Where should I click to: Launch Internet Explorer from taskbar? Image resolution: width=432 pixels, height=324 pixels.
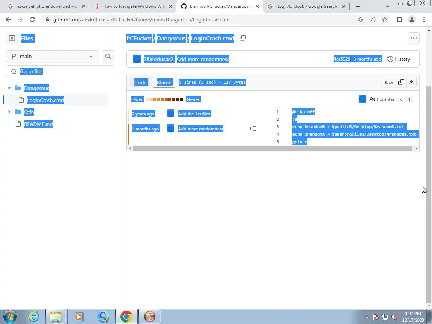(x=33, y=316)
